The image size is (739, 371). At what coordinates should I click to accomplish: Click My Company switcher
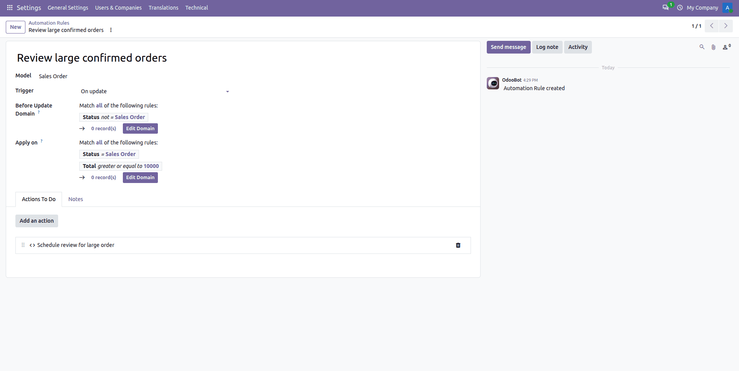702,8
